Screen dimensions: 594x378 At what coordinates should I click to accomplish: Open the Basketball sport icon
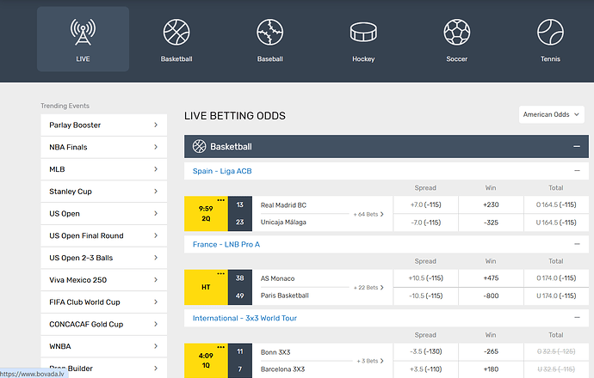(x=176, y=33)
